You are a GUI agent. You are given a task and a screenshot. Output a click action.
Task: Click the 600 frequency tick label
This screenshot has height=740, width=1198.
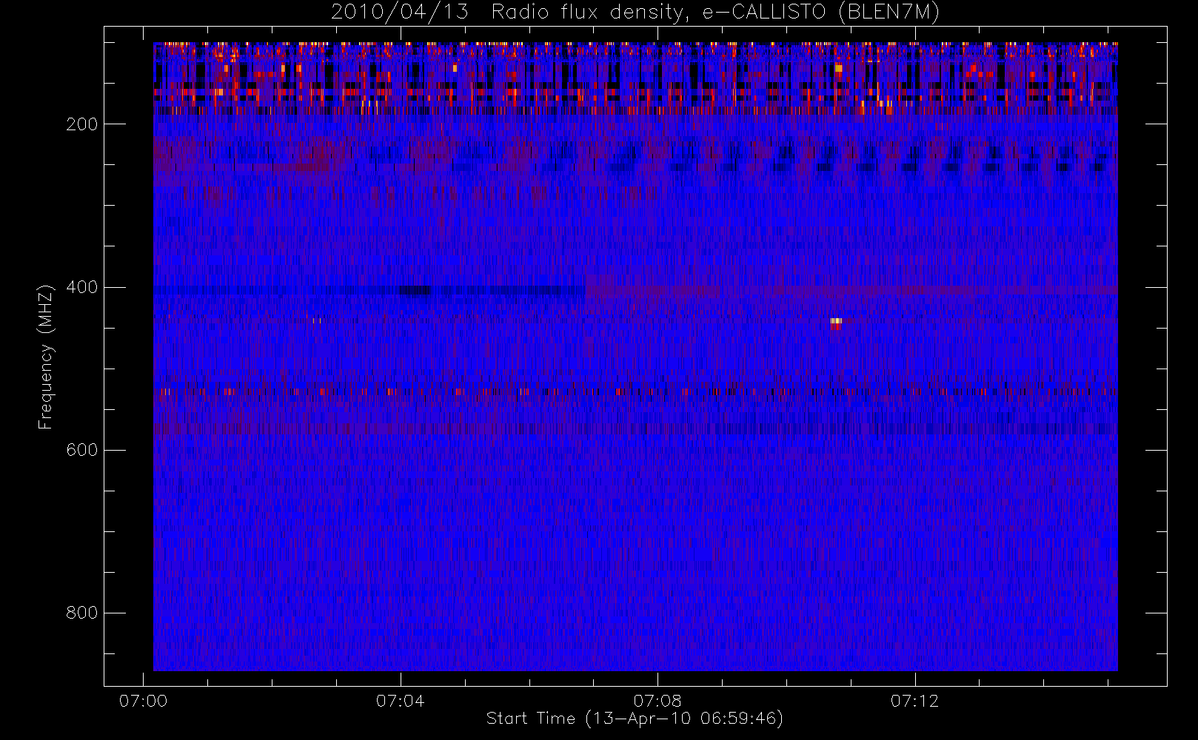coord(82,450)
